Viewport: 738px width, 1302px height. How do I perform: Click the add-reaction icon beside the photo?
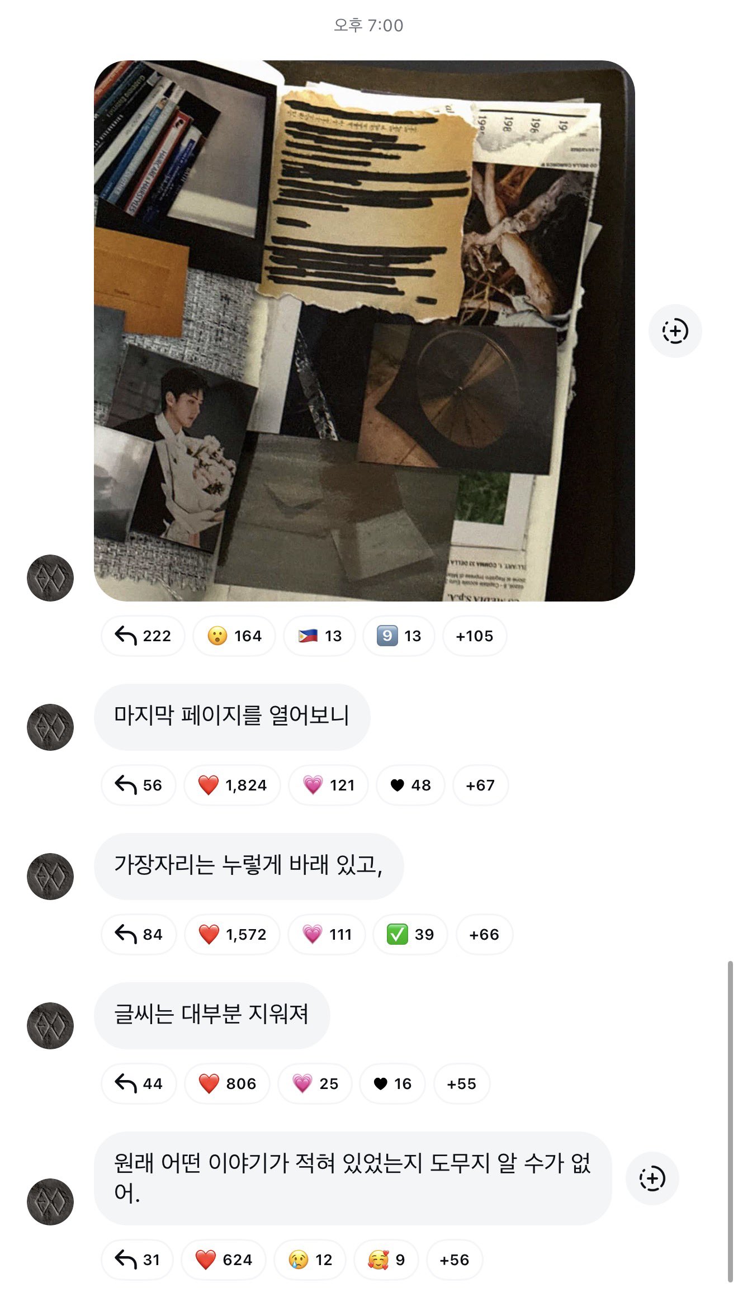click(675, 331)
